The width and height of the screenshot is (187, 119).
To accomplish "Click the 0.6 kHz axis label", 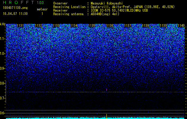I will tap(3, 113).
